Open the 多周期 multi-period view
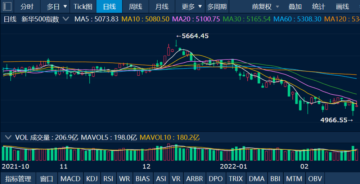The height and width of the screenshot is (184, 360). pyautogui.click(x=217, y=6)
